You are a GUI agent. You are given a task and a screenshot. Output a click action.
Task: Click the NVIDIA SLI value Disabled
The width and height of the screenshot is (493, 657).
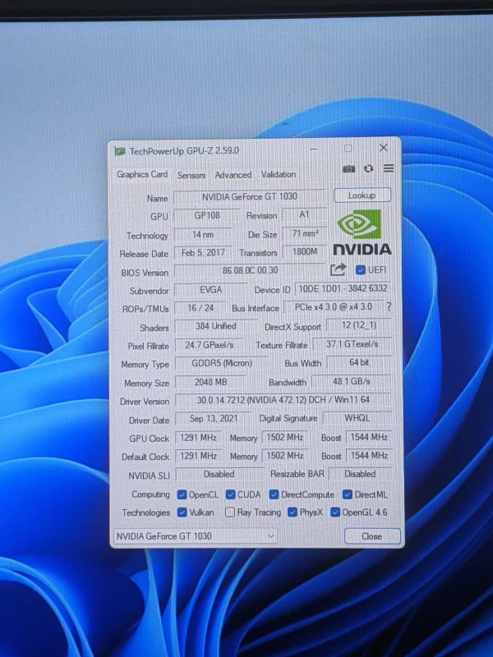219,474
